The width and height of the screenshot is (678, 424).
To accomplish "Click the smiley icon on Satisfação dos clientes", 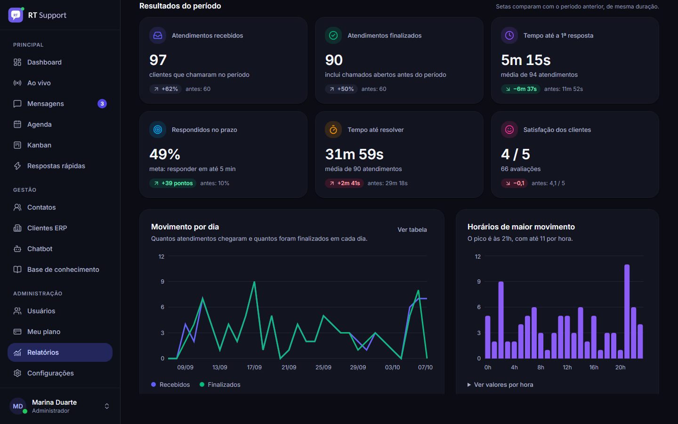I will tap(509, 130).
